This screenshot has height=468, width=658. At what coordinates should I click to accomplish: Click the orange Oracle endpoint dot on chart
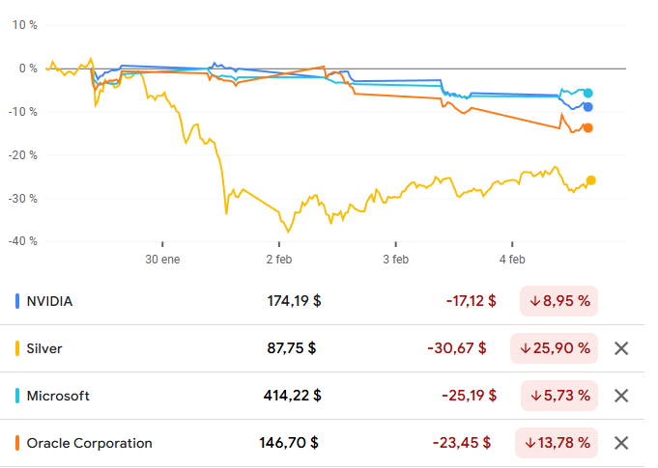pyautogui.click(x=587, y=128)
